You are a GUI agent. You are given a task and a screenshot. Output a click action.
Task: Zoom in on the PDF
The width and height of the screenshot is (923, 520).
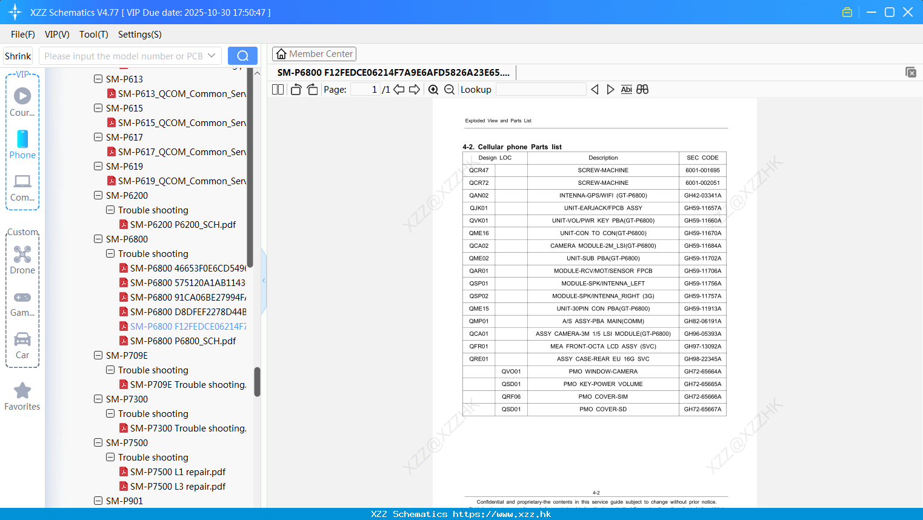click(433, 89)
